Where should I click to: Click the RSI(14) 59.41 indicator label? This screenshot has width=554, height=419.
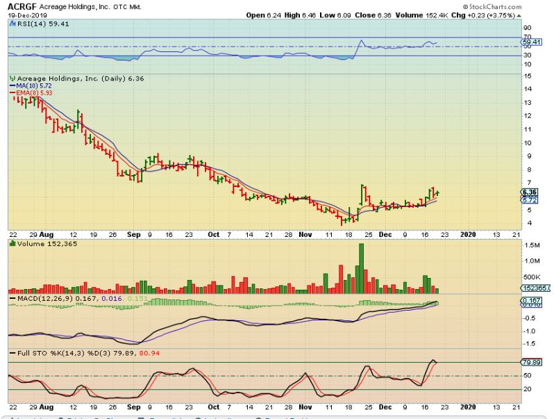point(43,24)
